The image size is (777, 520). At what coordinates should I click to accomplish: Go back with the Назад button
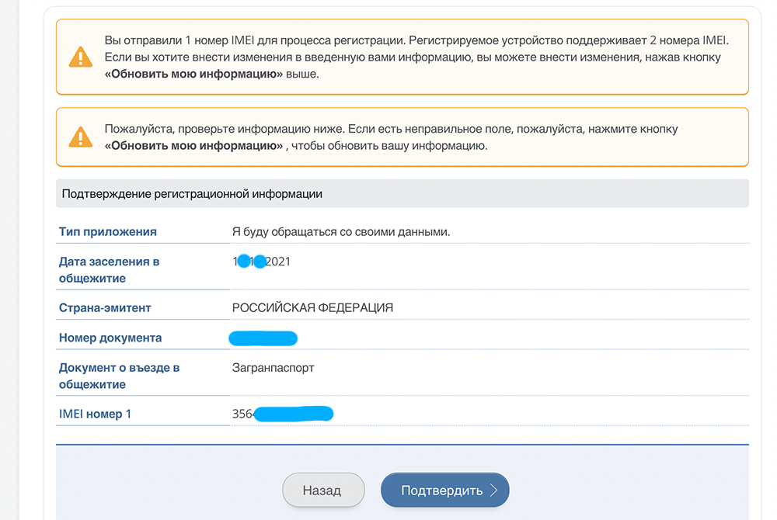[x=322, y=491]
